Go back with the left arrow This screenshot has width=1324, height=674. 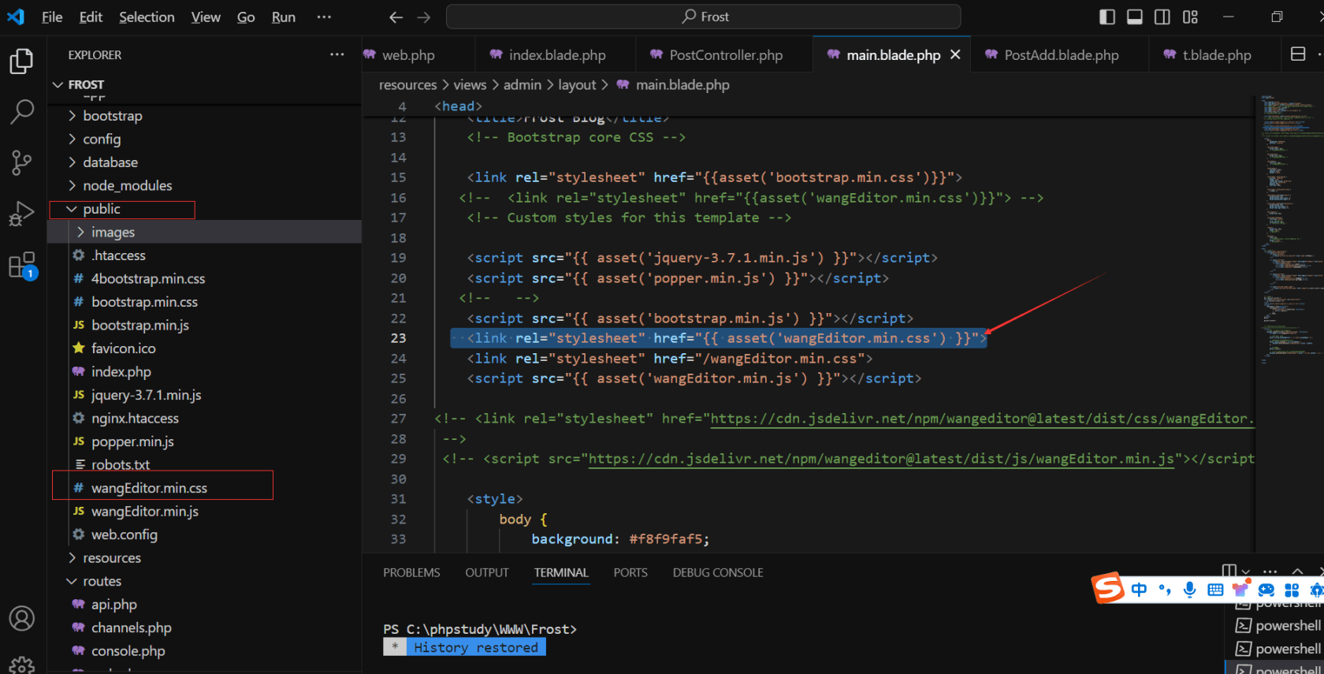tap(396, 17)
